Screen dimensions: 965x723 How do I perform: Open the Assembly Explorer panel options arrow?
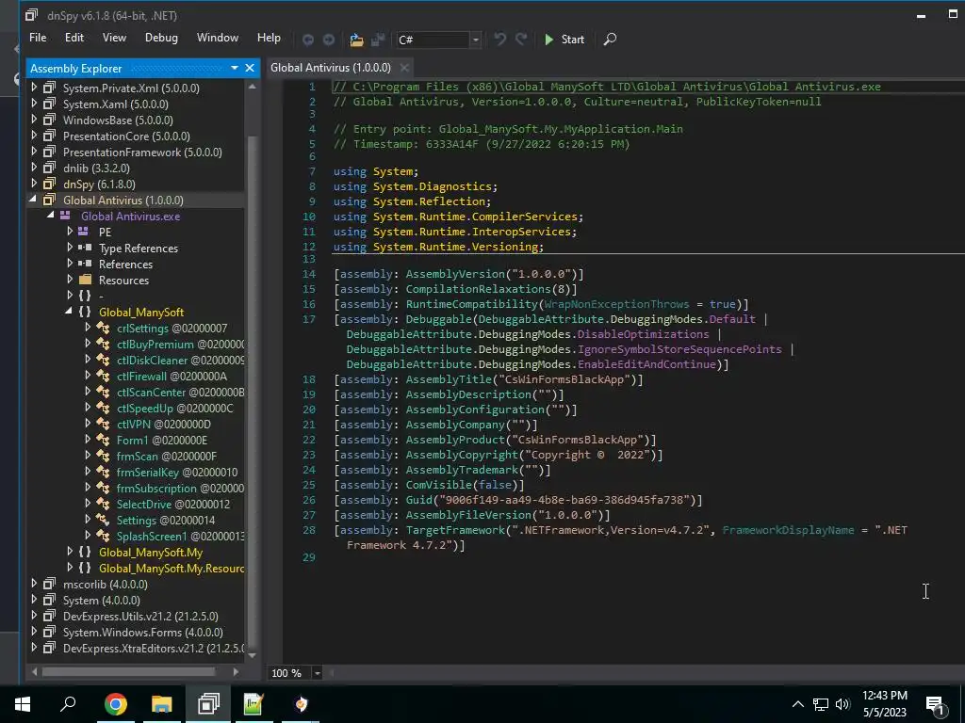[x=235, y=68]
